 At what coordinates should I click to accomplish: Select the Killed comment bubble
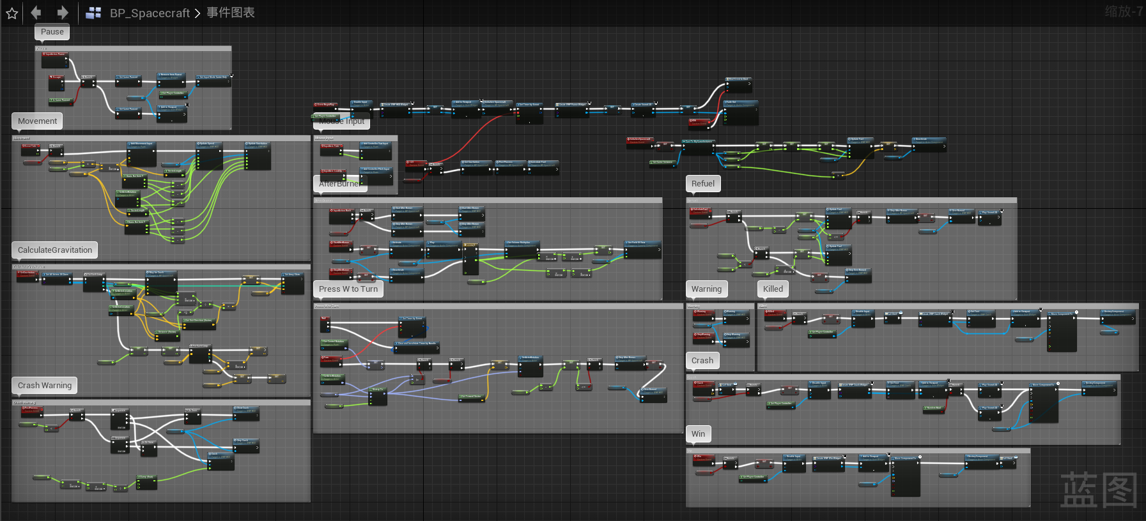click(x=773, y=289)
